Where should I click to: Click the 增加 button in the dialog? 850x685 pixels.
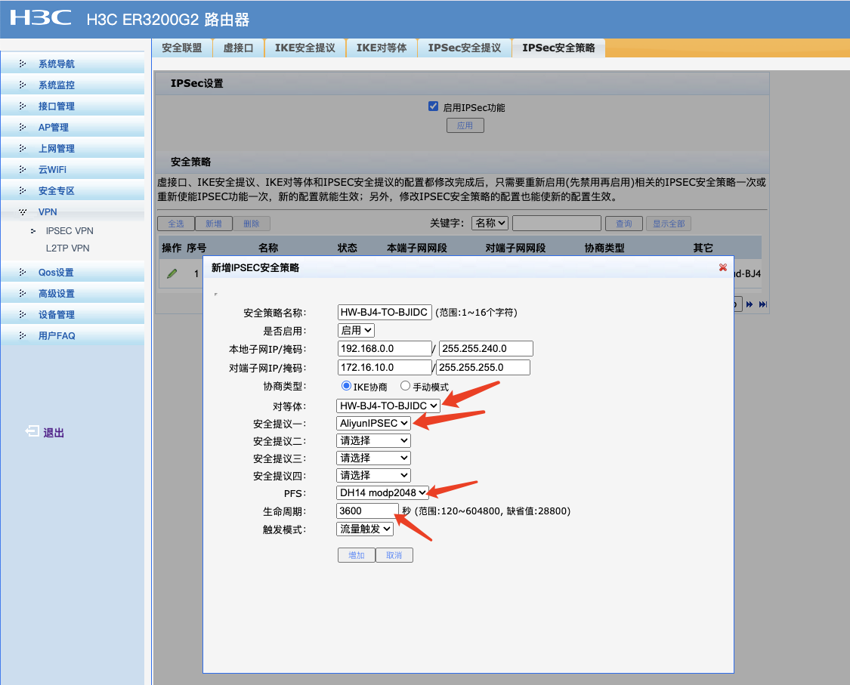pyautogui.click(x=356, y=555)
